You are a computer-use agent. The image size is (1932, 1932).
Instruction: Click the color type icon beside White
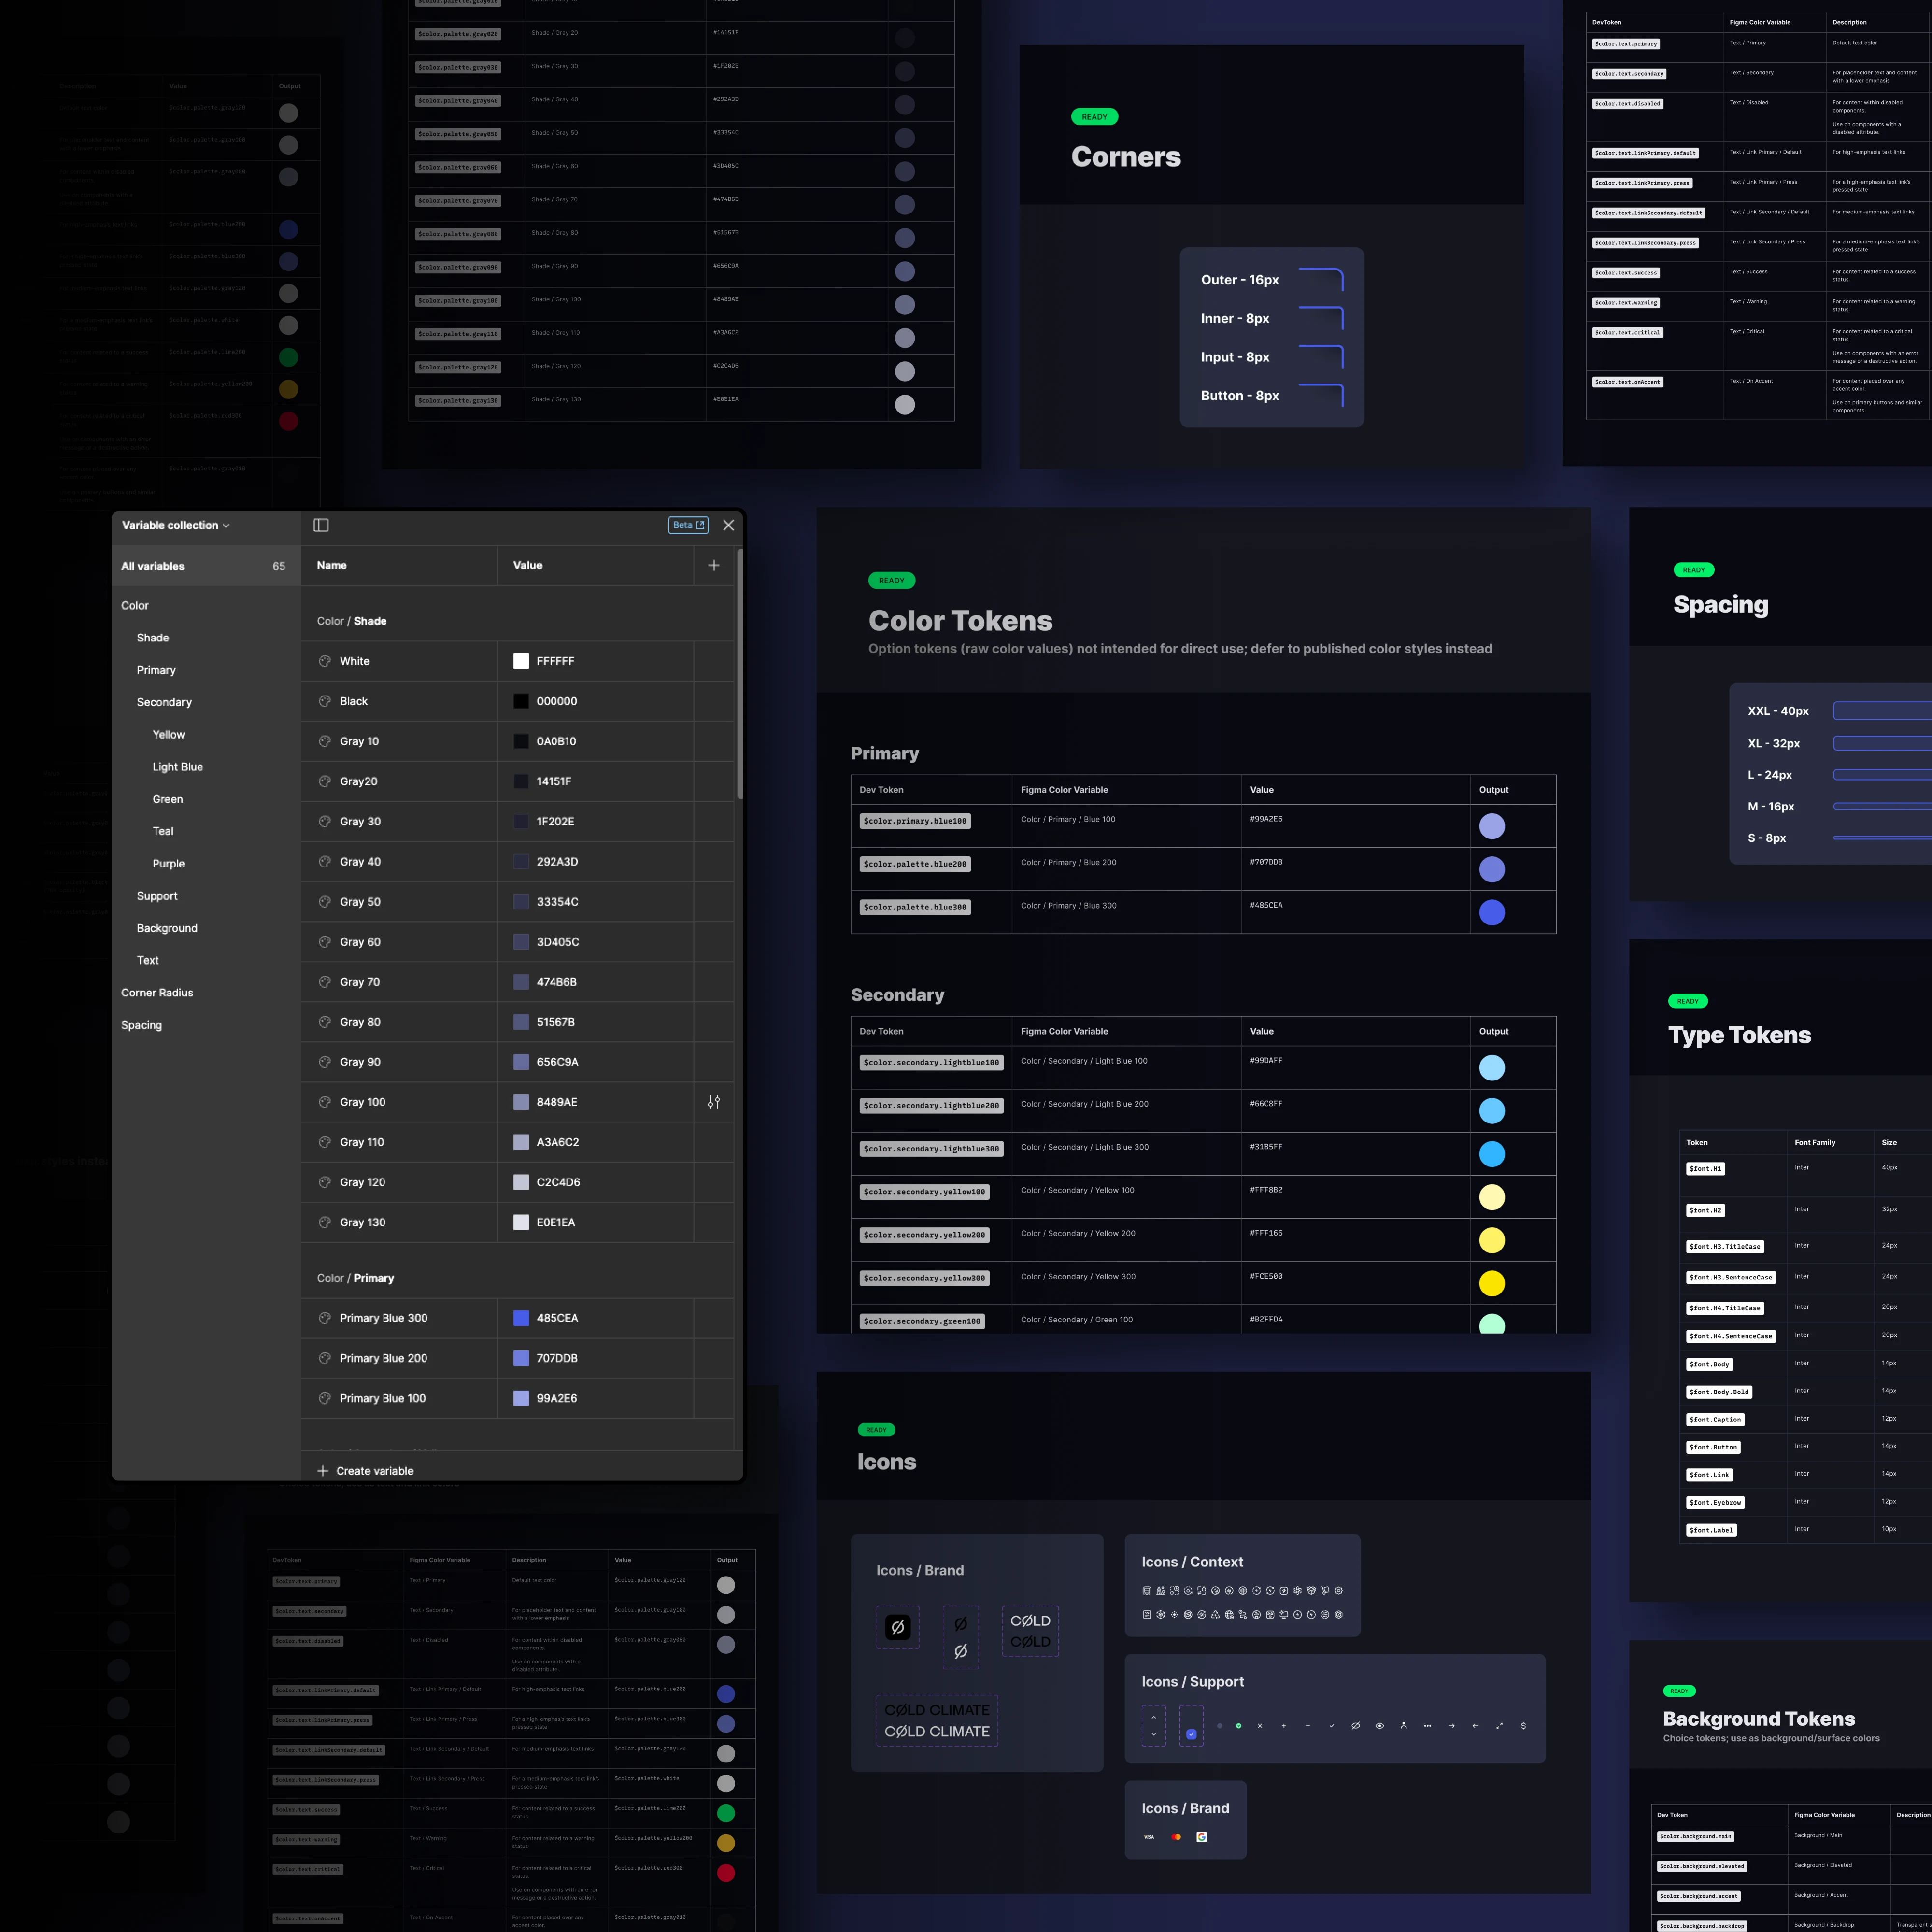324,661
